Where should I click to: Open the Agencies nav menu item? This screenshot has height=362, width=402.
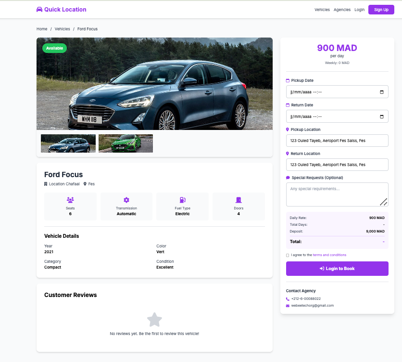(x=342, y=10)
